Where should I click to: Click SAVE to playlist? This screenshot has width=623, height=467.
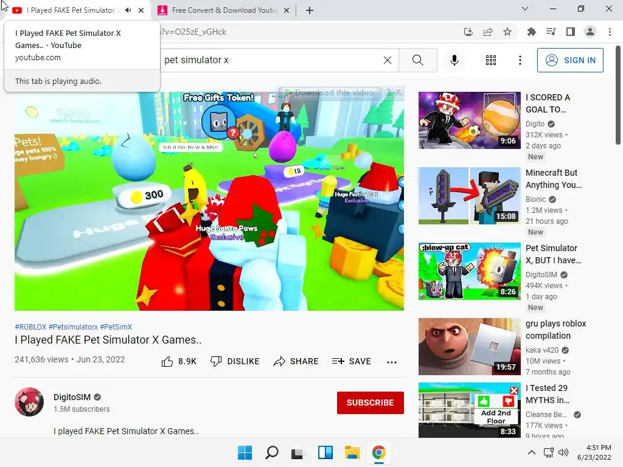351,361
